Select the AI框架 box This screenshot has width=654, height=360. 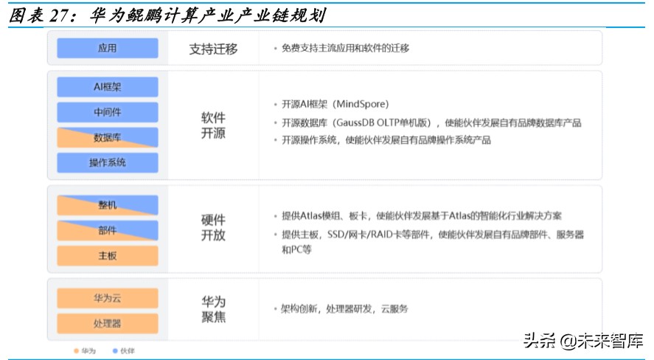[108, 87]
